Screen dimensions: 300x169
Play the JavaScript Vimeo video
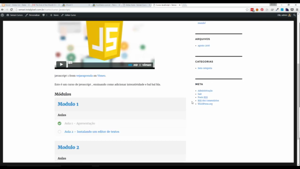click(x=61, y=64)
